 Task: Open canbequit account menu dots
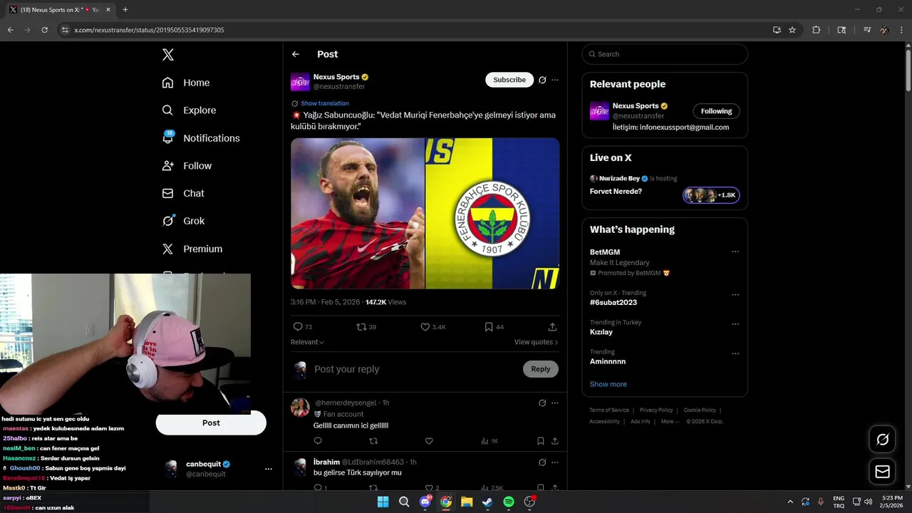point(269,469)
